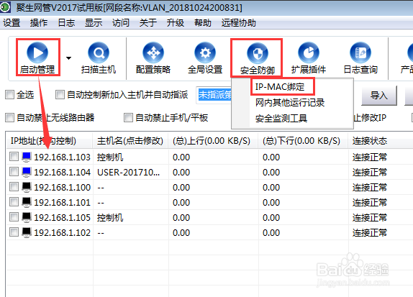The height and width of the screenshot is (297, 413).
Task: Open the 日志 menu
Action: [x=66, y=23]
